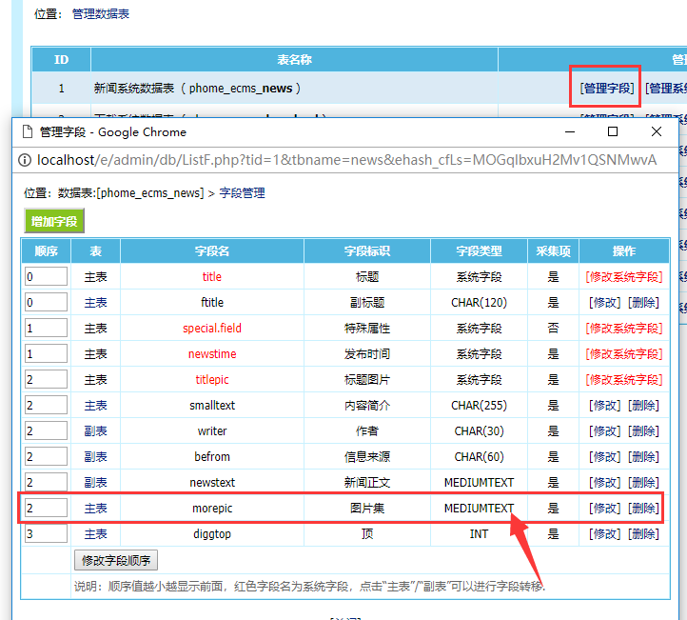
Task: Click [删除] for diggtop field
Action: (x=643, y=534)
